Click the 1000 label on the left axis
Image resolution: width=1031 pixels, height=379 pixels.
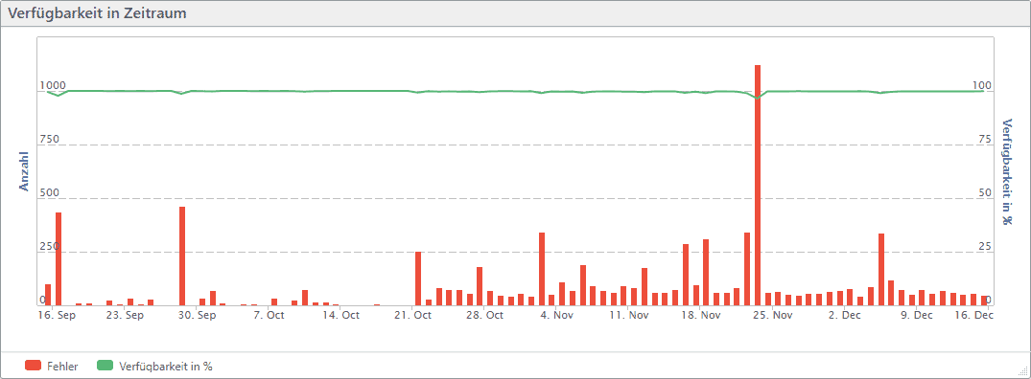53,86
